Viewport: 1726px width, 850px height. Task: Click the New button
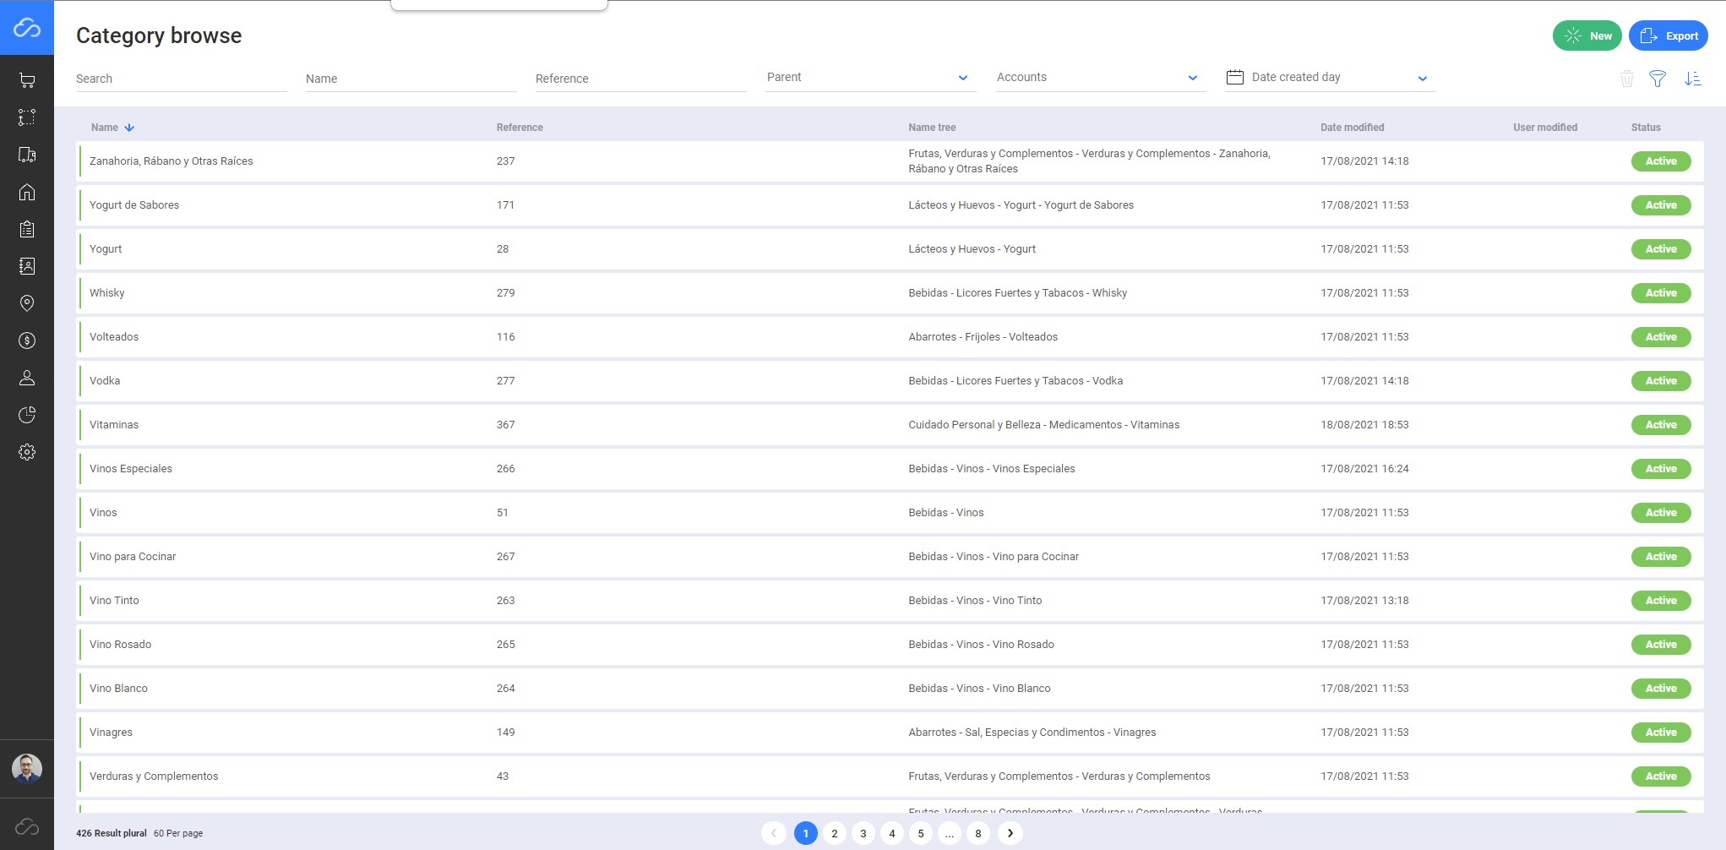coord(1587,35)
